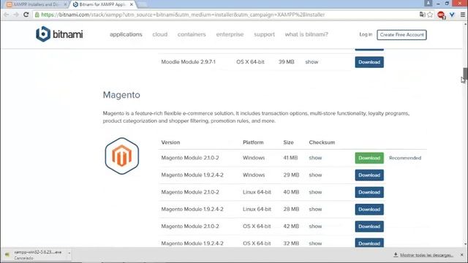Open the Chrome user profile icon

[428, 3]
